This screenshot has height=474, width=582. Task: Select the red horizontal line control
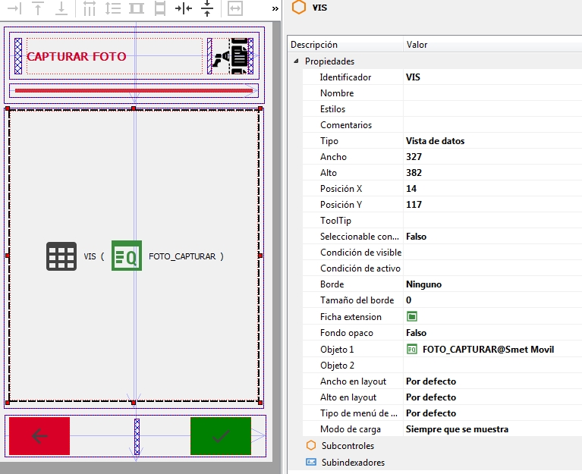point(134,90)
